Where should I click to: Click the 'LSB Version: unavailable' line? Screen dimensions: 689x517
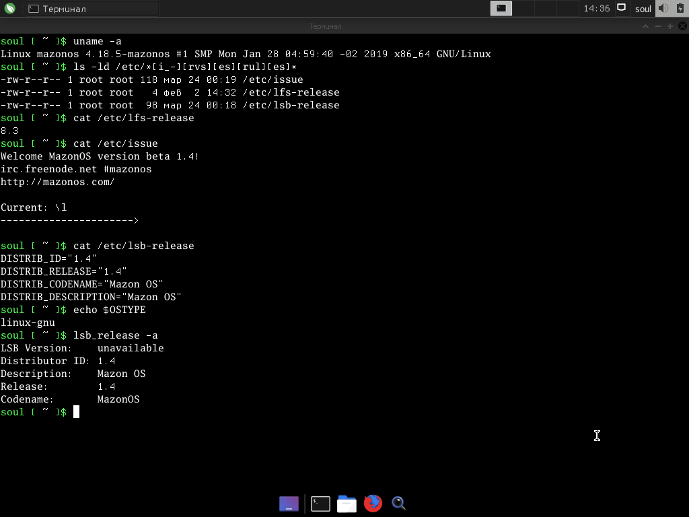click(x=82, y=348)
